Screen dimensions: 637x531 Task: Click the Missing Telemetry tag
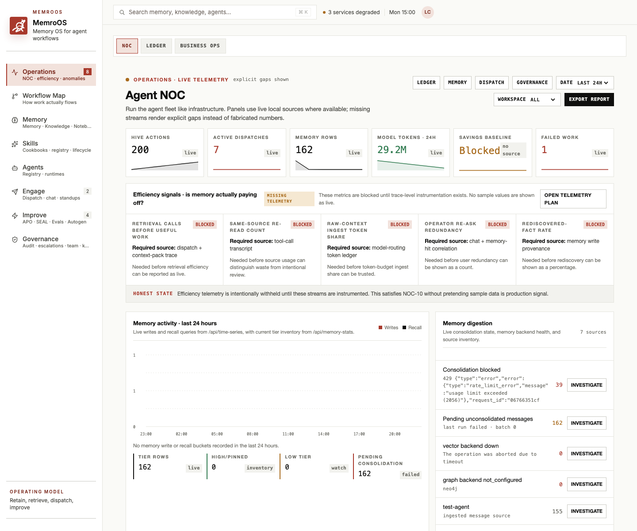289,199
